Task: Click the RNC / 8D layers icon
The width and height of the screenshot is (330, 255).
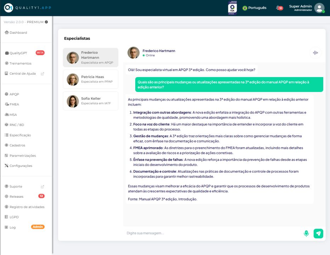Action: 7,124
